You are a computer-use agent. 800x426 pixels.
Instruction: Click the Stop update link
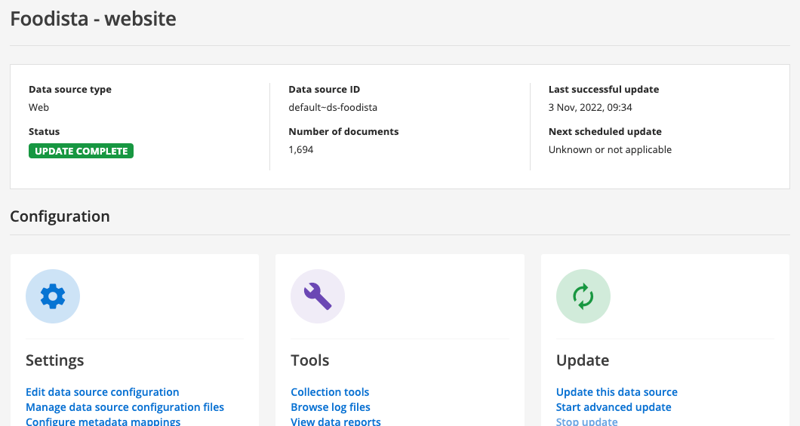[x=586, y=421]
